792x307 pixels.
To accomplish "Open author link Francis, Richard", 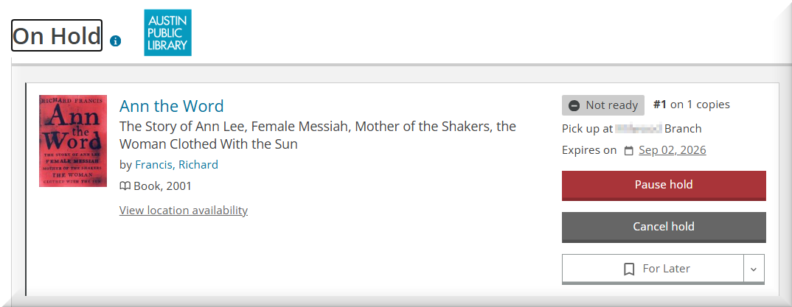I will click(x=176, y=165).
